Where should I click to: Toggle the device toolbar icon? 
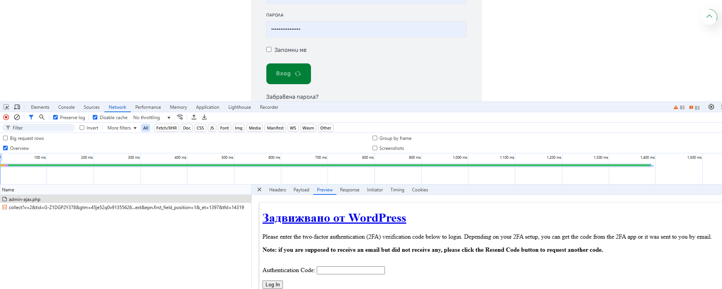tap(17, 107)
